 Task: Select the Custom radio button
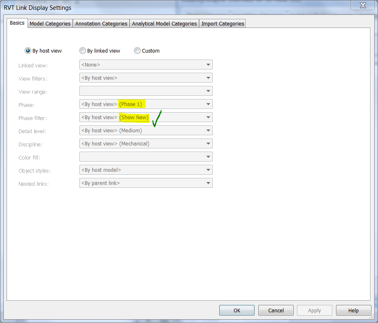pyautogui.click(x=137, y=51)
